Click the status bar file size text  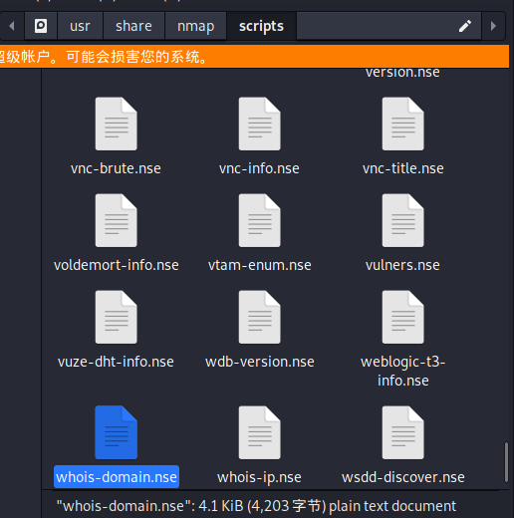[x=256, y=506]
